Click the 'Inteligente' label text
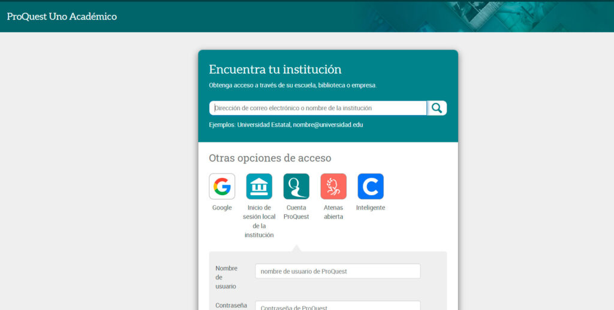Viewport: 614px width, 310px height. pyautogui.click(x=371, y=208)
